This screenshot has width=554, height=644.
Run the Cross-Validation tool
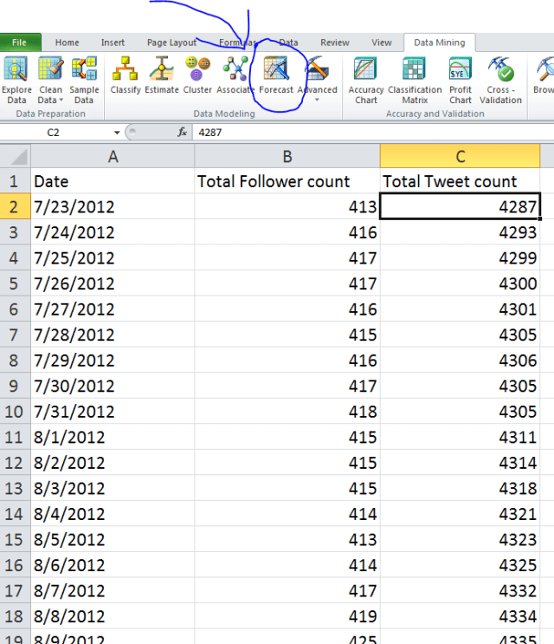[500, 80]
